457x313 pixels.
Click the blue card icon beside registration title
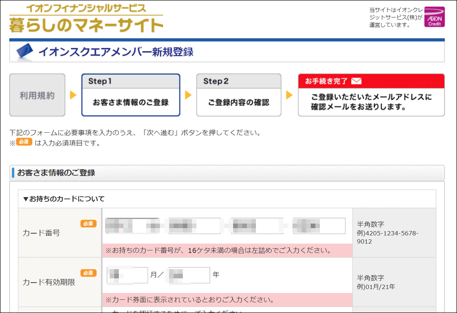click(25, 52)
